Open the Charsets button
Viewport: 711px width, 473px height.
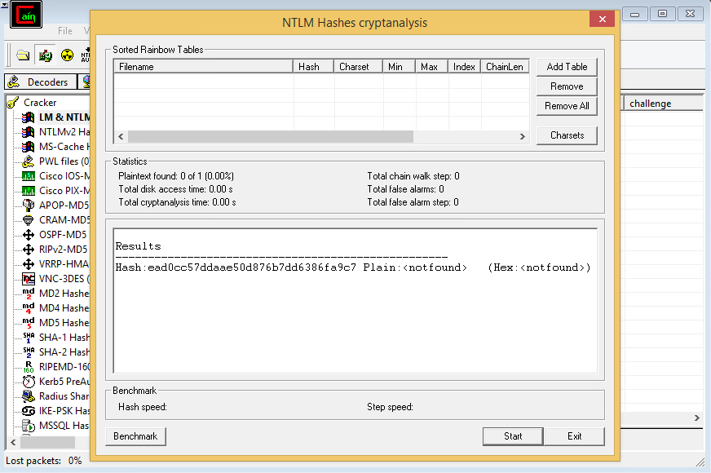tap(567, 135)
